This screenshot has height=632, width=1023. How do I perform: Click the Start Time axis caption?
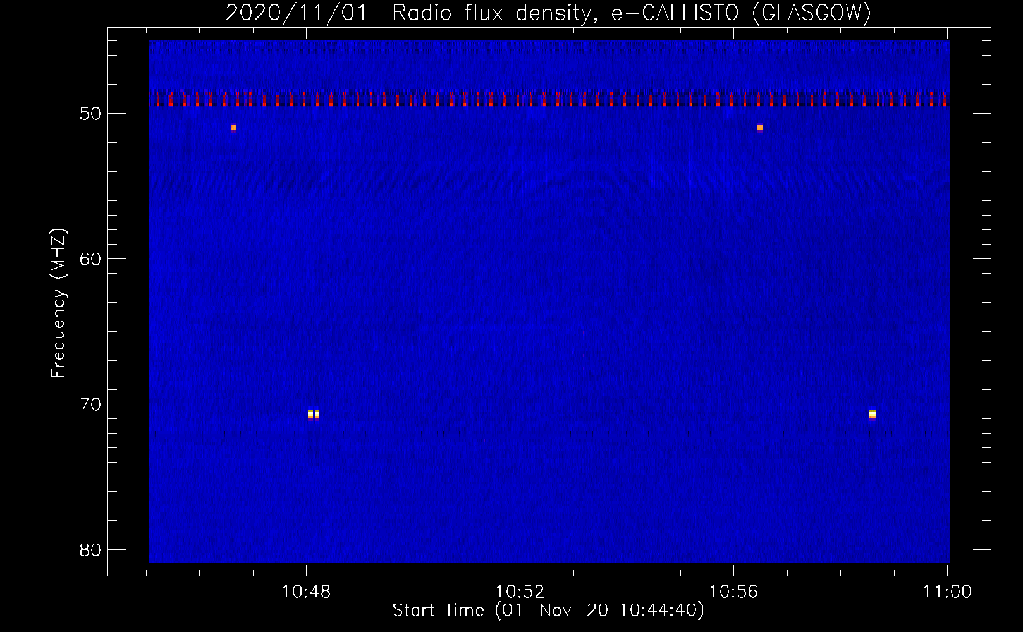click(x=438, y=611)
